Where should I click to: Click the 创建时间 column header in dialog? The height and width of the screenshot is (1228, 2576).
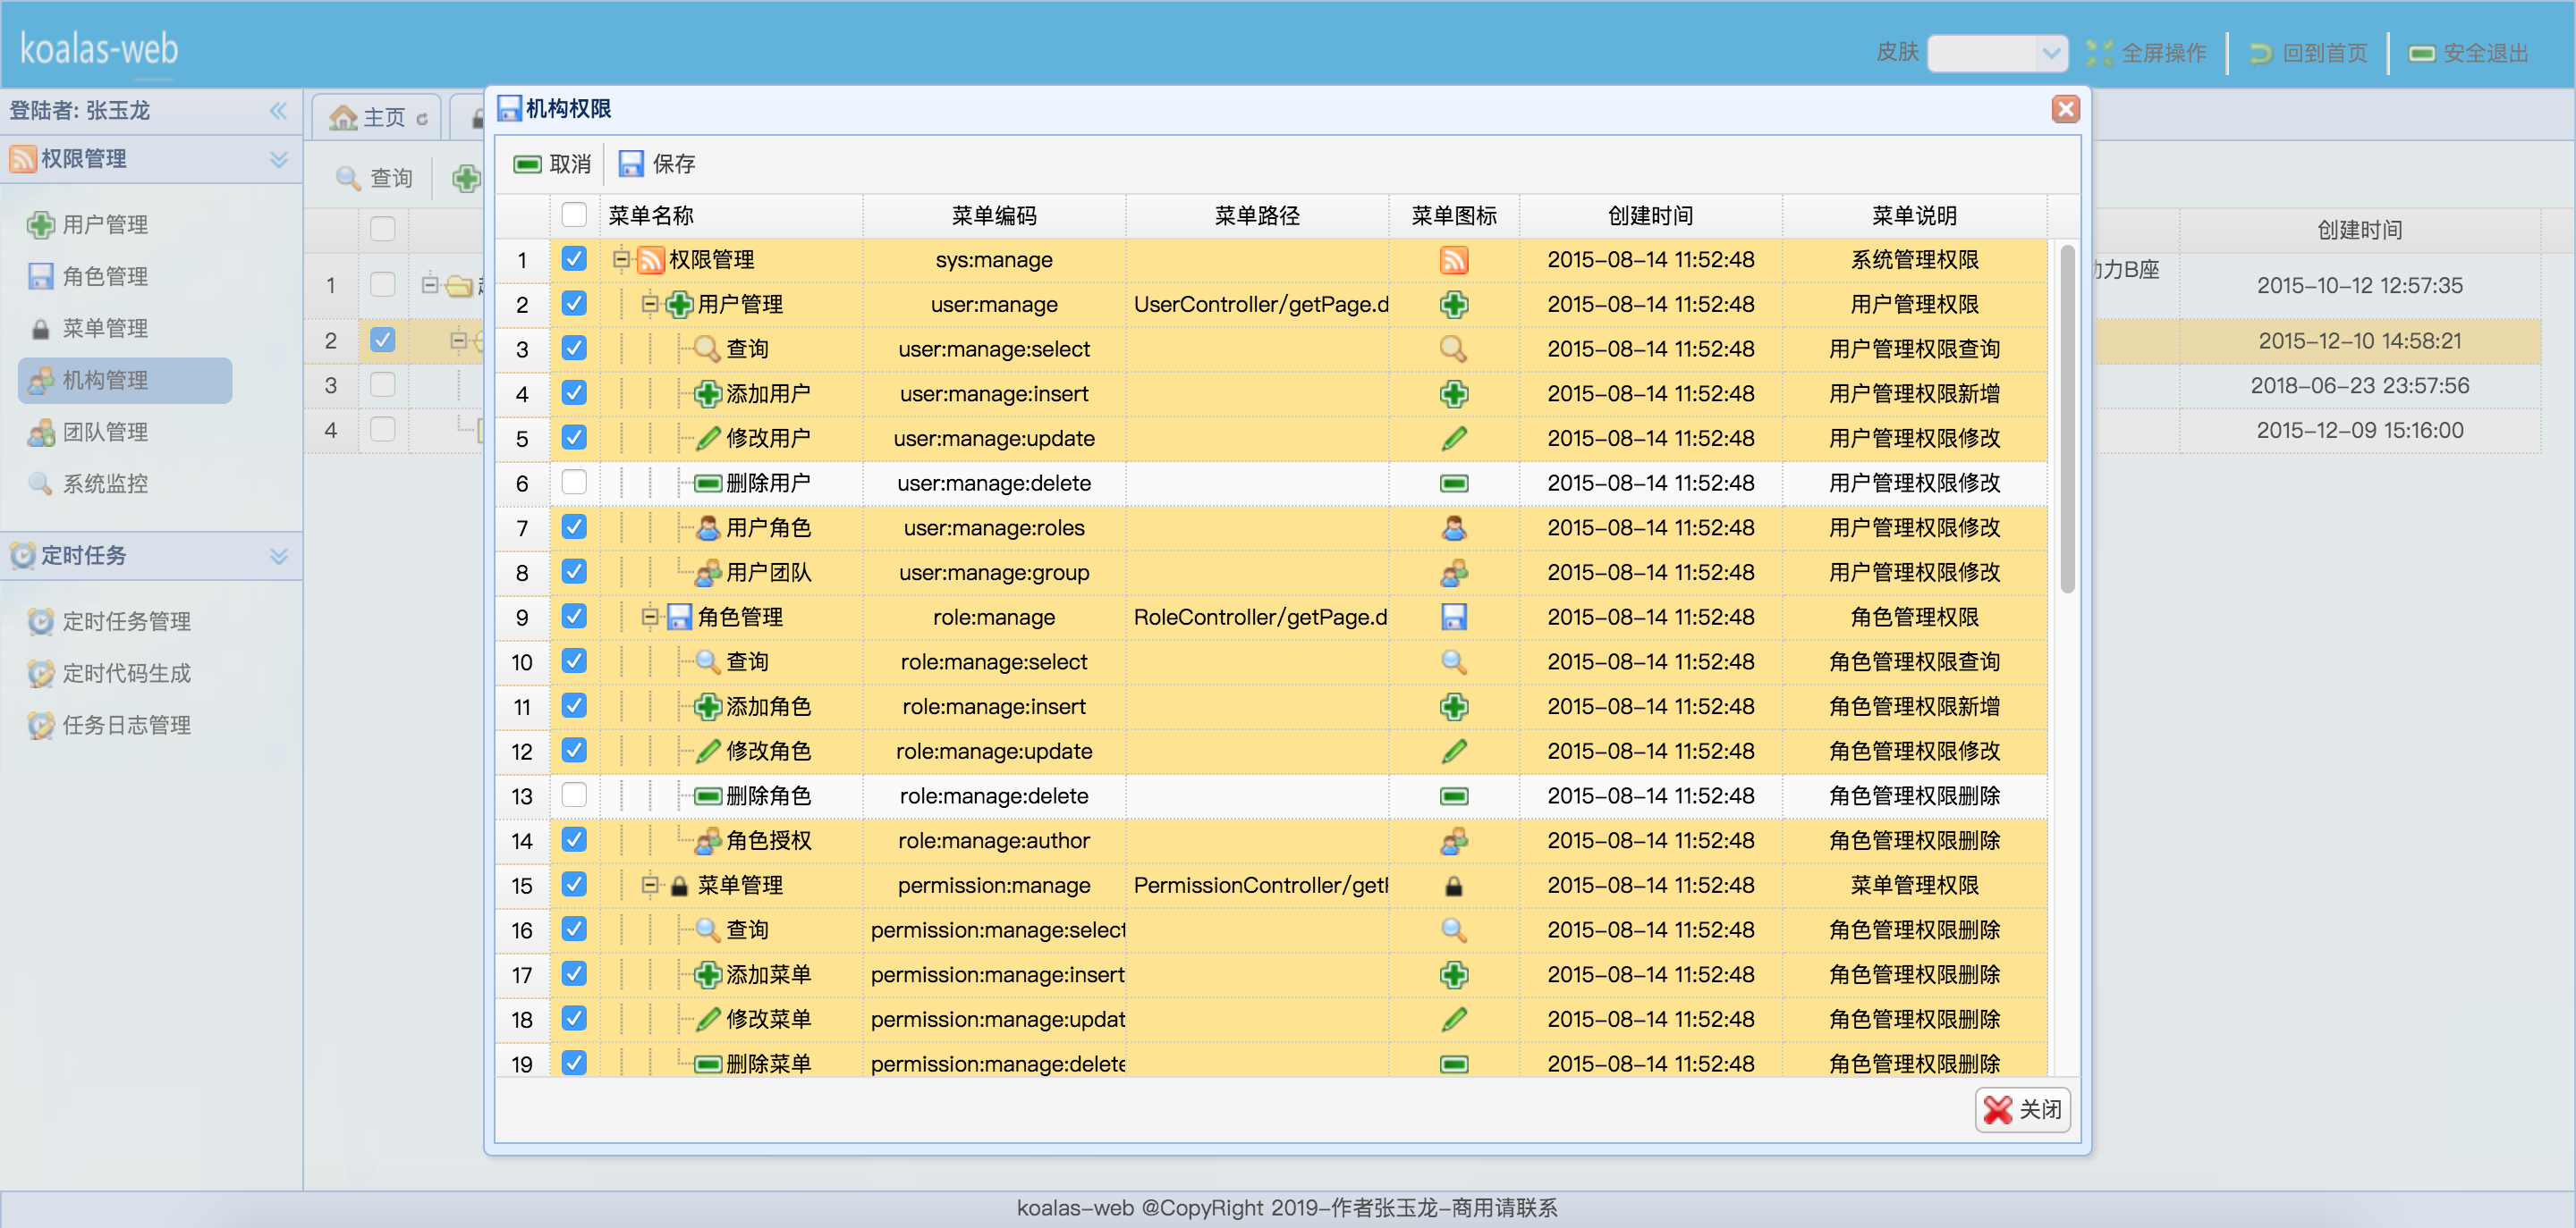point(1650,215)
